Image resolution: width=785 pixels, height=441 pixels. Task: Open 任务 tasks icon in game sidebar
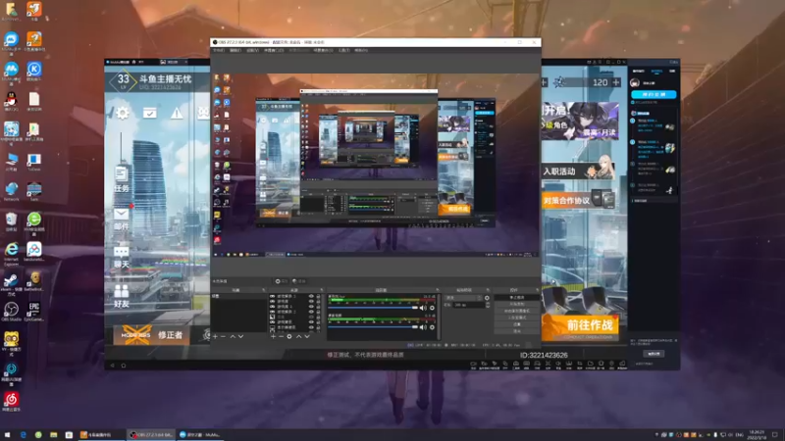click(121, 179)
